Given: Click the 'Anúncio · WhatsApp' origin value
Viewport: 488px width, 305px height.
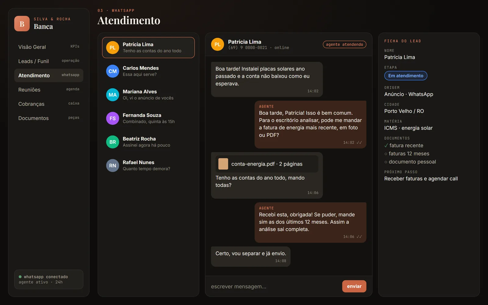Looking at the screenshot, I should click(409, 94).
